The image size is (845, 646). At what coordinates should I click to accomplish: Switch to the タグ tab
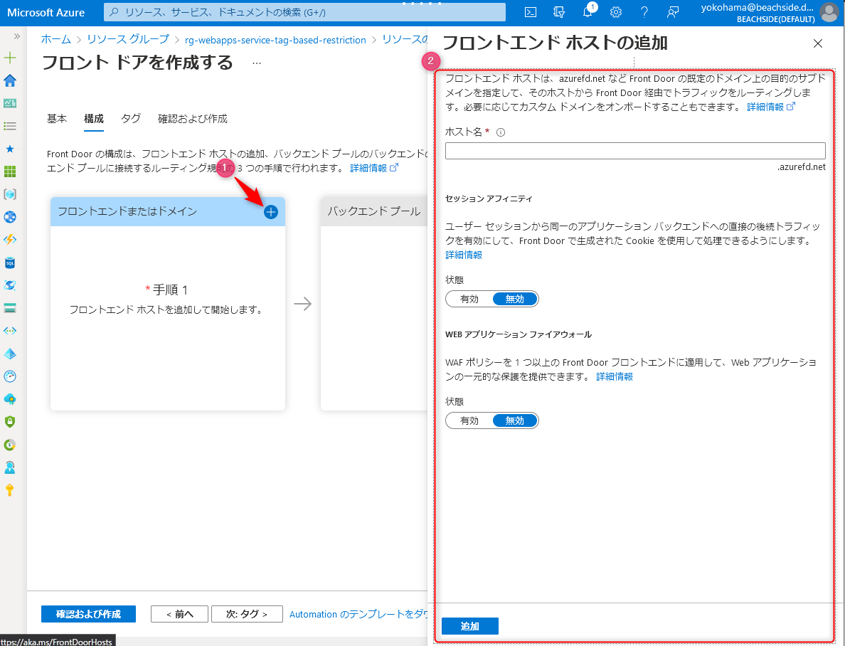click(x=131, y=119)
